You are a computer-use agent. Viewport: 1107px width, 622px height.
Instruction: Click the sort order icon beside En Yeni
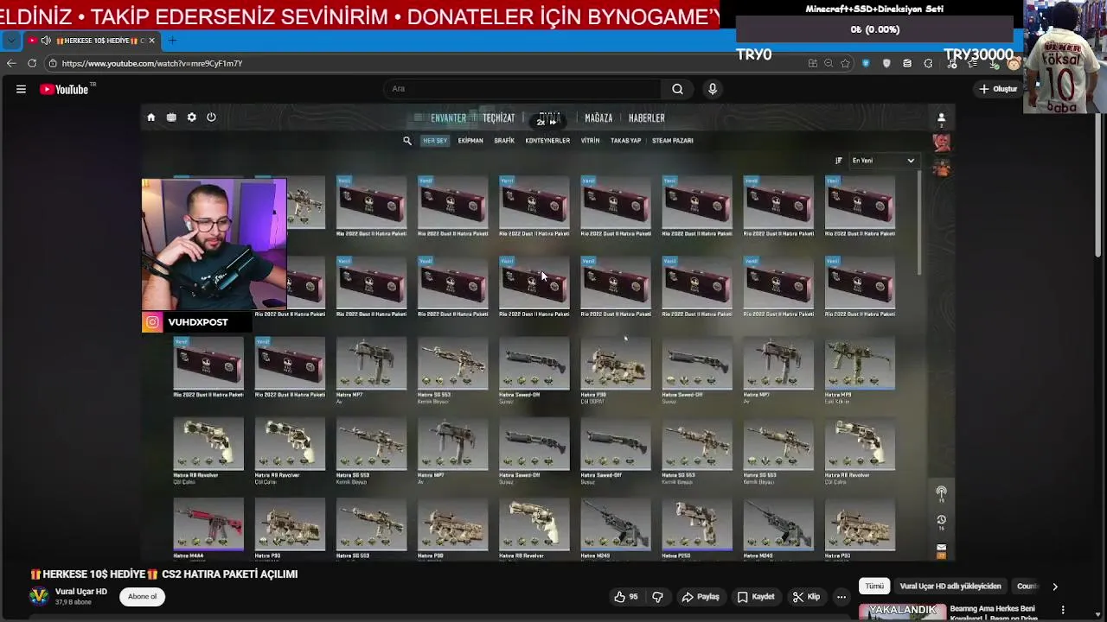click(838, 161)
